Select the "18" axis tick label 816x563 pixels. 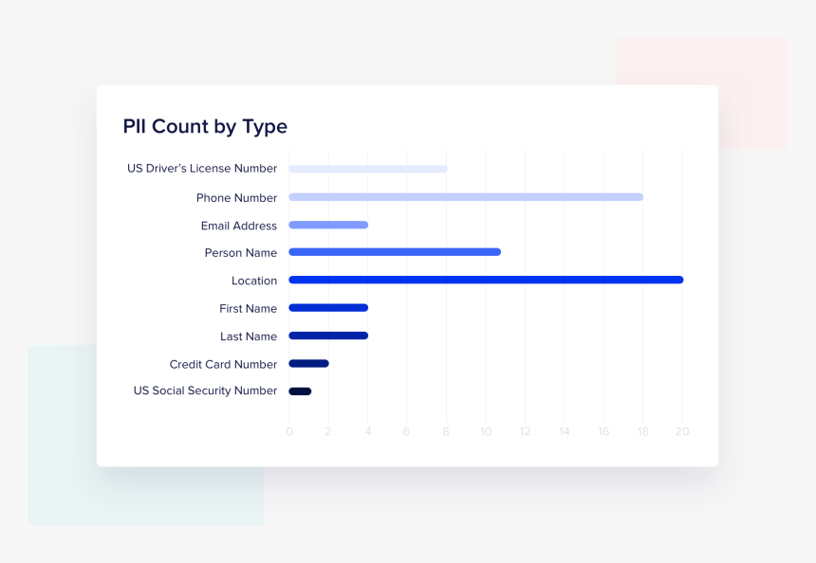pos(643,431)
